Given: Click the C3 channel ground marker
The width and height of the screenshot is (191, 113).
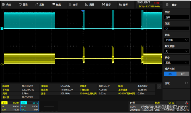Looking at the screenshot, I should point(2,28).
